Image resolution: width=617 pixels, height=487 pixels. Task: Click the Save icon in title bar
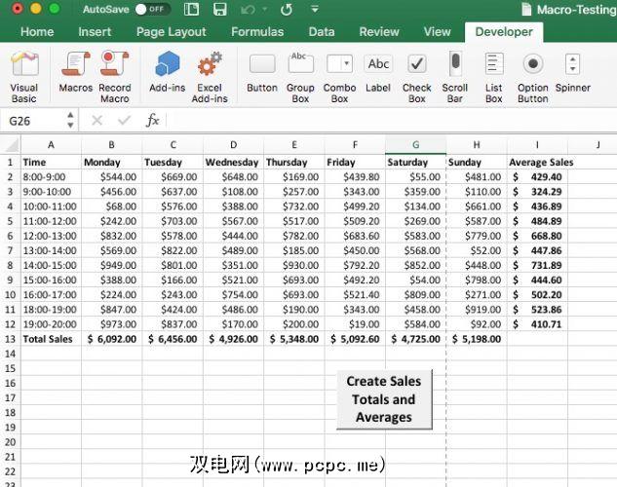pyautogui.click(x=219, y=10)
